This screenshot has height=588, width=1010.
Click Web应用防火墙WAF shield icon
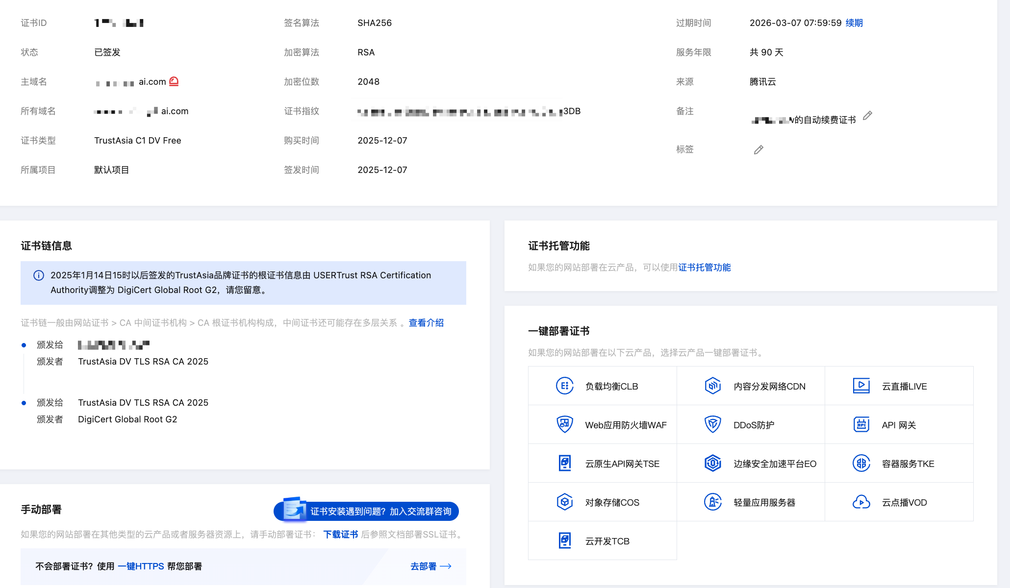tap(565, 425)
